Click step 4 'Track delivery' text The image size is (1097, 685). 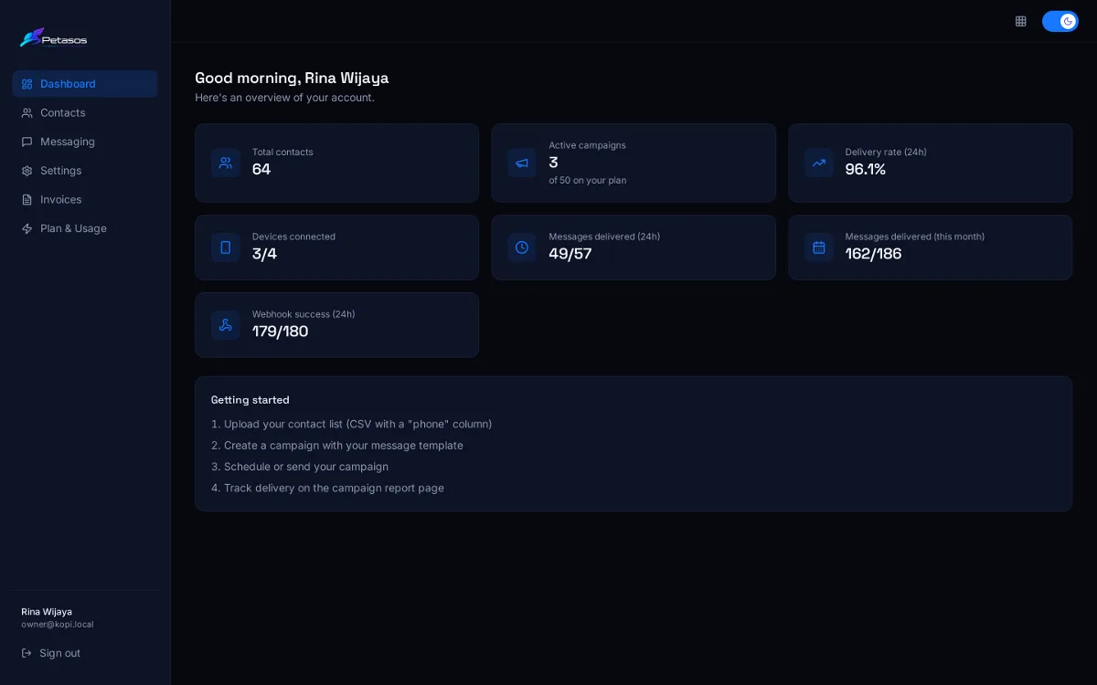[327, 488]
